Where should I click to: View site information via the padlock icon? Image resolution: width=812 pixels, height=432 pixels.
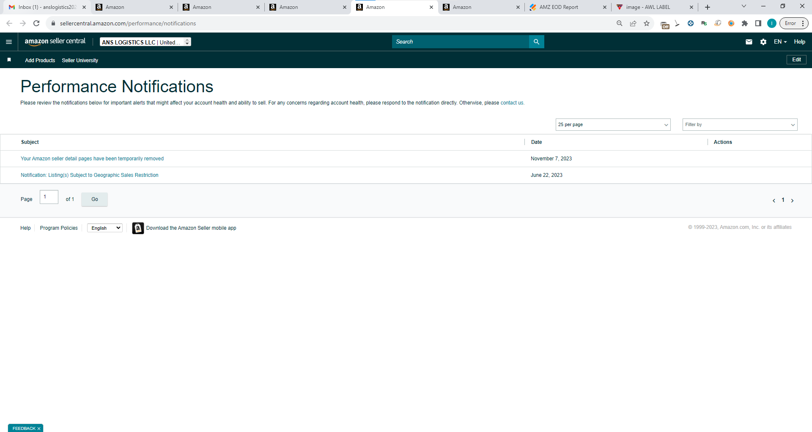click(x=53, y=23)
